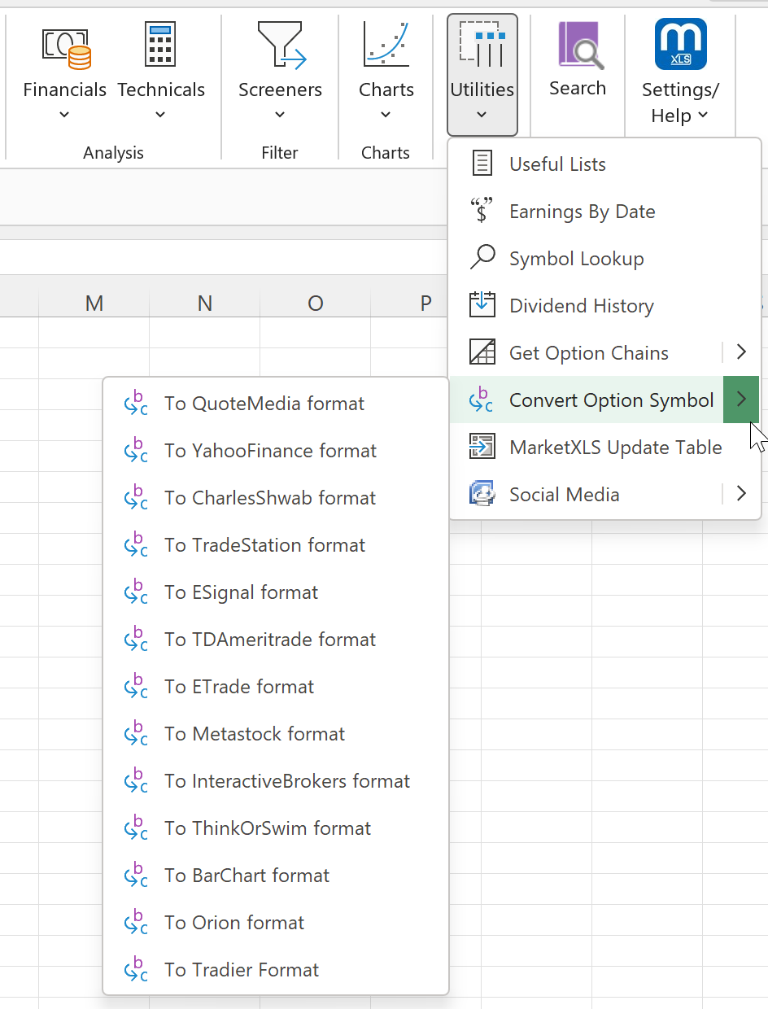768x1009 pixels.
Task: Click the icon beside To TDAmeritrade format
Action: point(136,640)
